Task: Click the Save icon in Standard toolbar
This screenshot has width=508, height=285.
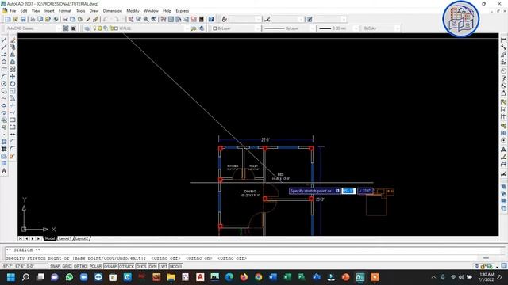Action: click(x=23, y=19)
